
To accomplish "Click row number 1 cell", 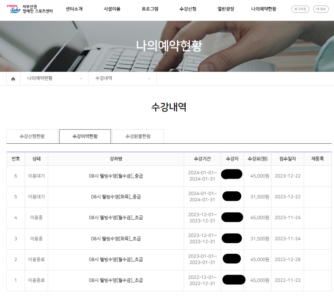I will pos(16,280).
